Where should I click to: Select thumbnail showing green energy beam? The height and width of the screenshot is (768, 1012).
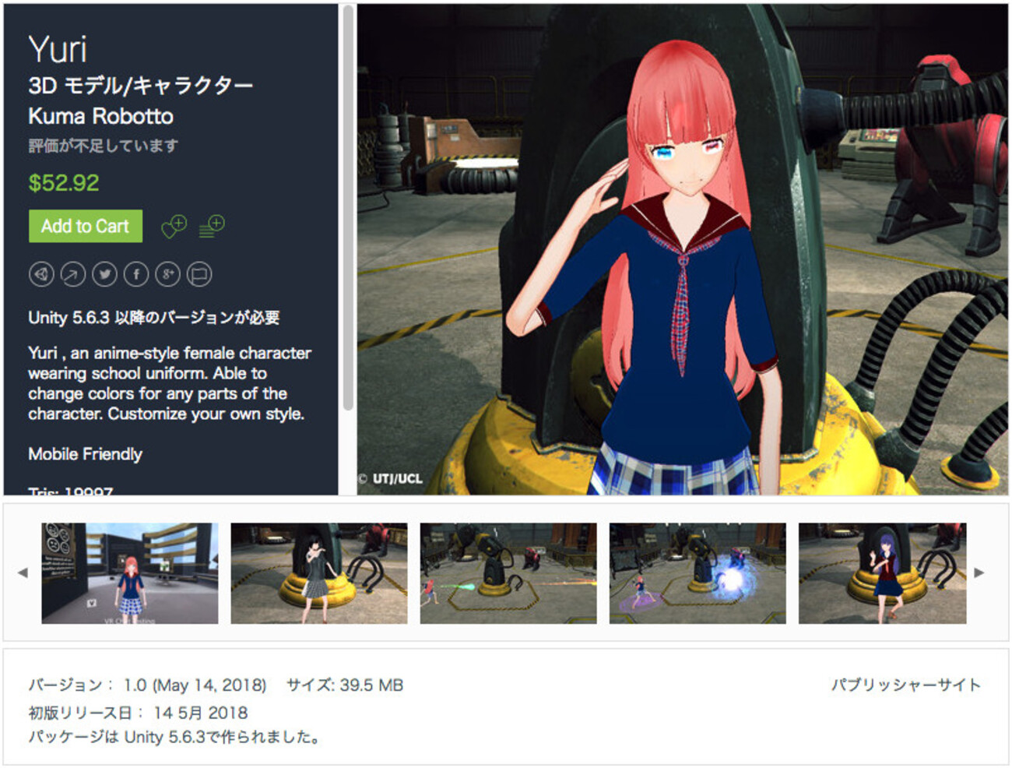pyautogui.click(x=508, y=573)
